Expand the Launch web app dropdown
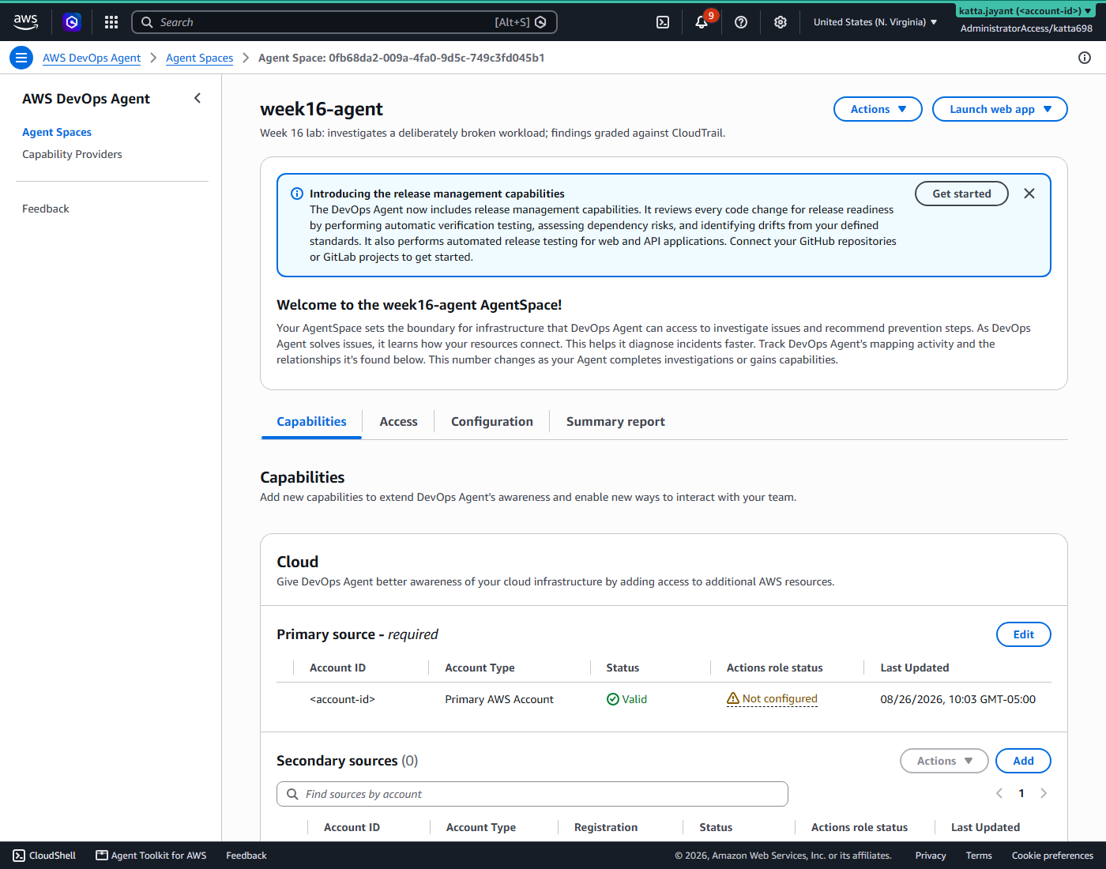Viewport: 1106px width, 869px height. 999,109
